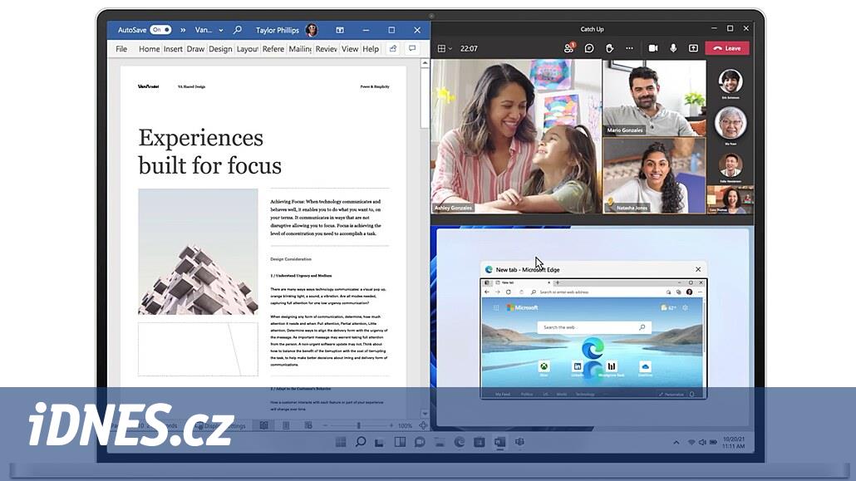Leave the Catch Up meeting
The height and width of the screenshot is (481, 856).
click(x=727, y=48)
